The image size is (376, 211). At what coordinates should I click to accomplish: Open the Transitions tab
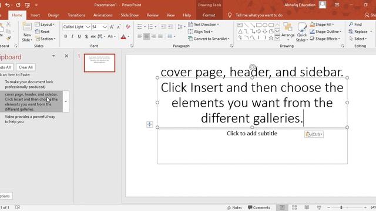click(76, 15)
